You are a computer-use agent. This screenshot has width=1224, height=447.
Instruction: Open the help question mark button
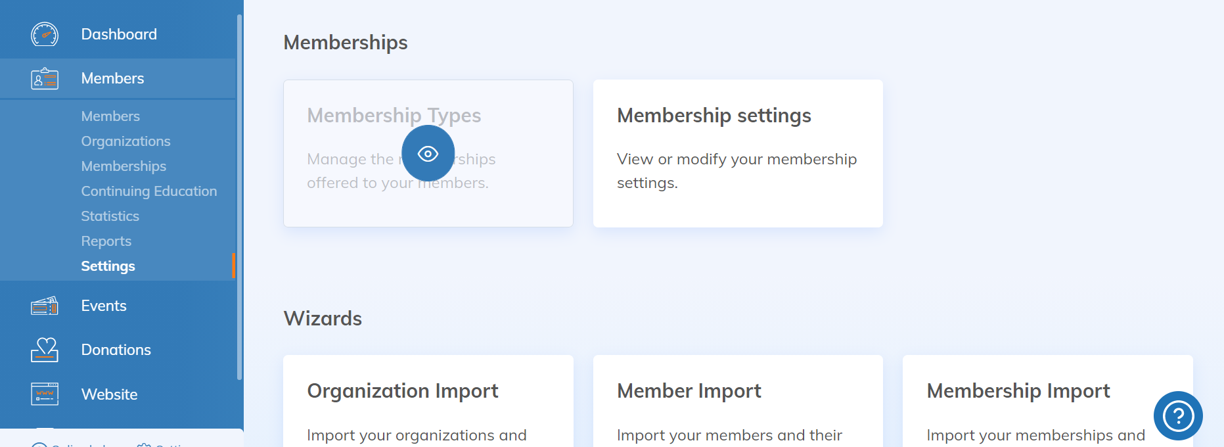pos(1177,415)
